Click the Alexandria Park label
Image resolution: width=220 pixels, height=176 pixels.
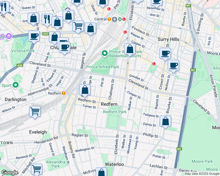[56, 164]
